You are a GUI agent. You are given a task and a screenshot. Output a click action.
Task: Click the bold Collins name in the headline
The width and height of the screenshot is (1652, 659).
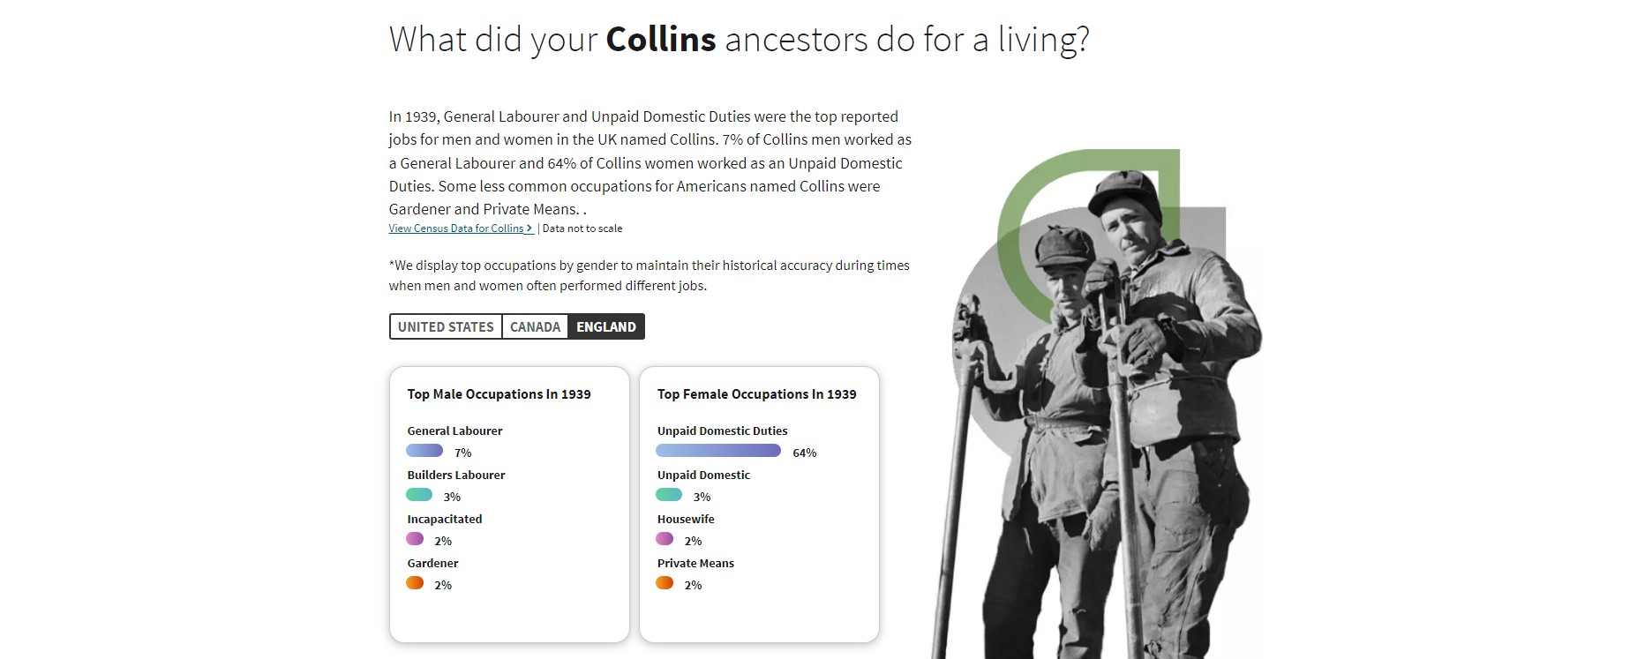click(x=659, y=39)
